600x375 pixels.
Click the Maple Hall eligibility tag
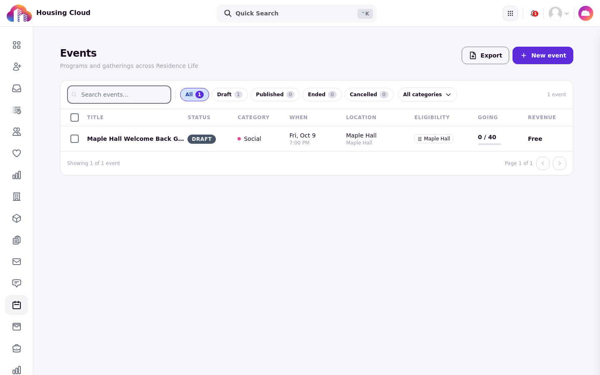pyautogui.click(x=434, y=139)
